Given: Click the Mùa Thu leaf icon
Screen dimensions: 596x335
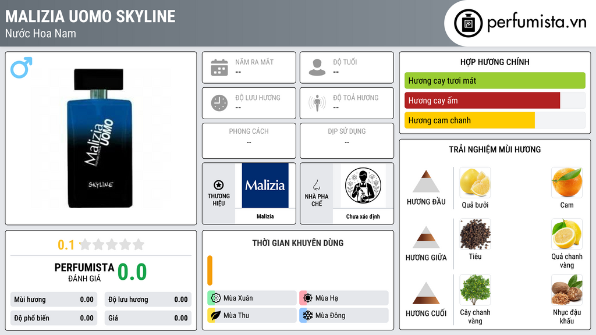Looking at the screenshot, I should pyautogui.click(x=216, y=315).
